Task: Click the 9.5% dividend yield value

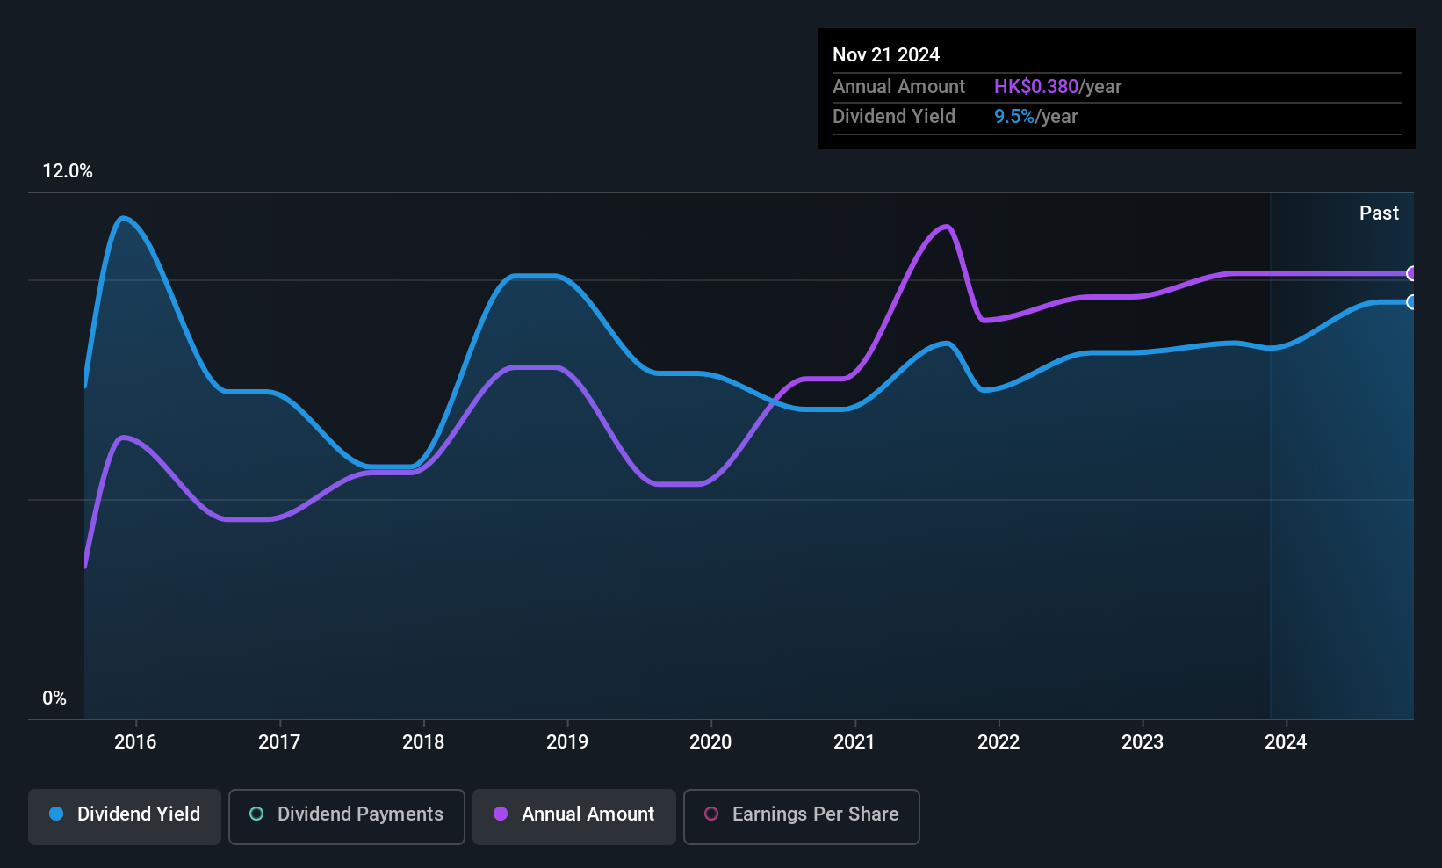Action: [1013, 116]
